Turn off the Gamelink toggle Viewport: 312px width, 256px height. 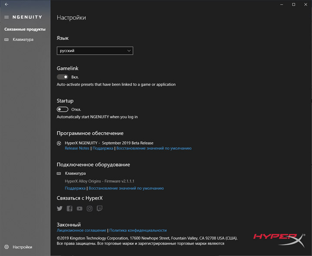coord(62,77)
